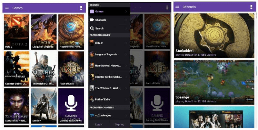Expand the Channels row chevron in drawer

tap(126, 20)
